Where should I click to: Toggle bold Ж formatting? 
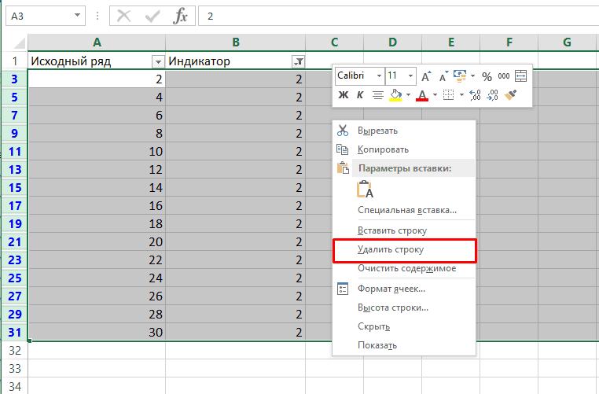coord(343,95)
